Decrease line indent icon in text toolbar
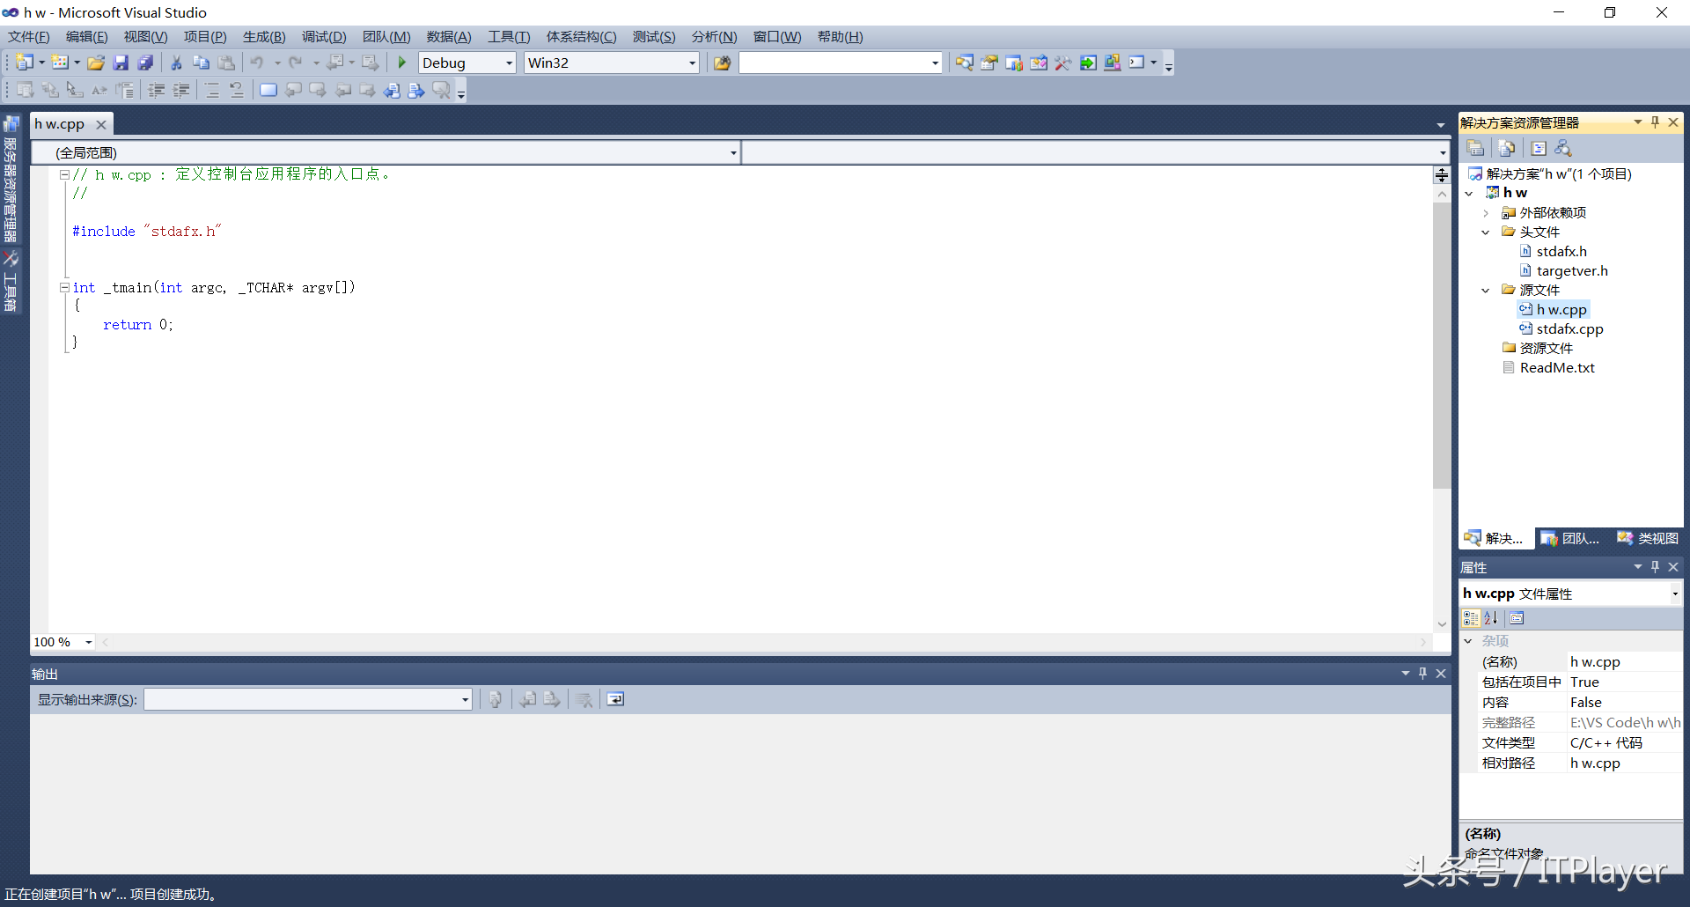 pos(157,90)
